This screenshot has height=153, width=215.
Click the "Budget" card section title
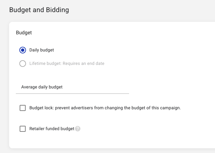tap(24, 33)
